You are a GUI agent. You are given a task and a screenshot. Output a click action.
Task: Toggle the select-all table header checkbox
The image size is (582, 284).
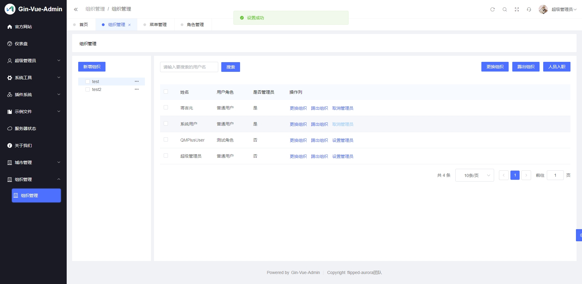[x=166, y=92]
